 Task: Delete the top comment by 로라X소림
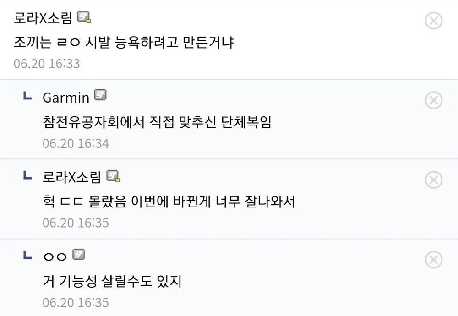pyautogui.click(x=433, y=21)
